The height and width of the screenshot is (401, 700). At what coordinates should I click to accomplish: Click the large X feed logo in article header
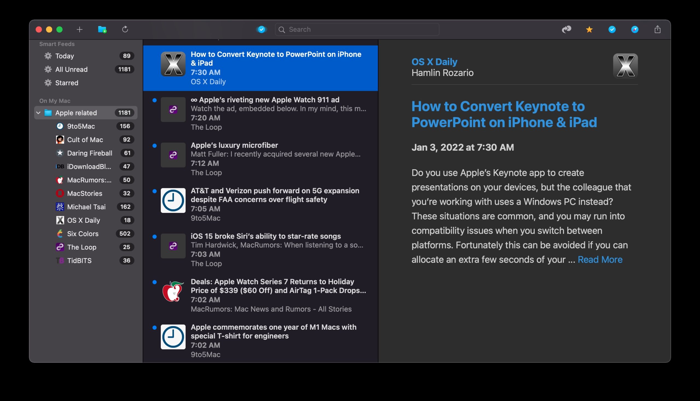[x=625, y=66]
